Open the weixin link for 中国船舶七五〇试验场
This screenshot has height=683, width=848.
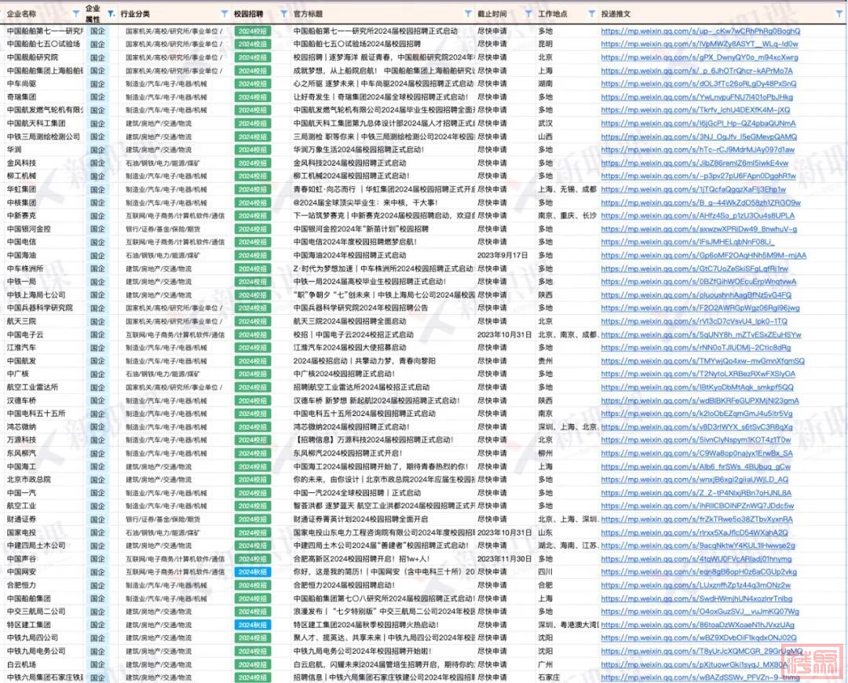[x=700, y=44]
